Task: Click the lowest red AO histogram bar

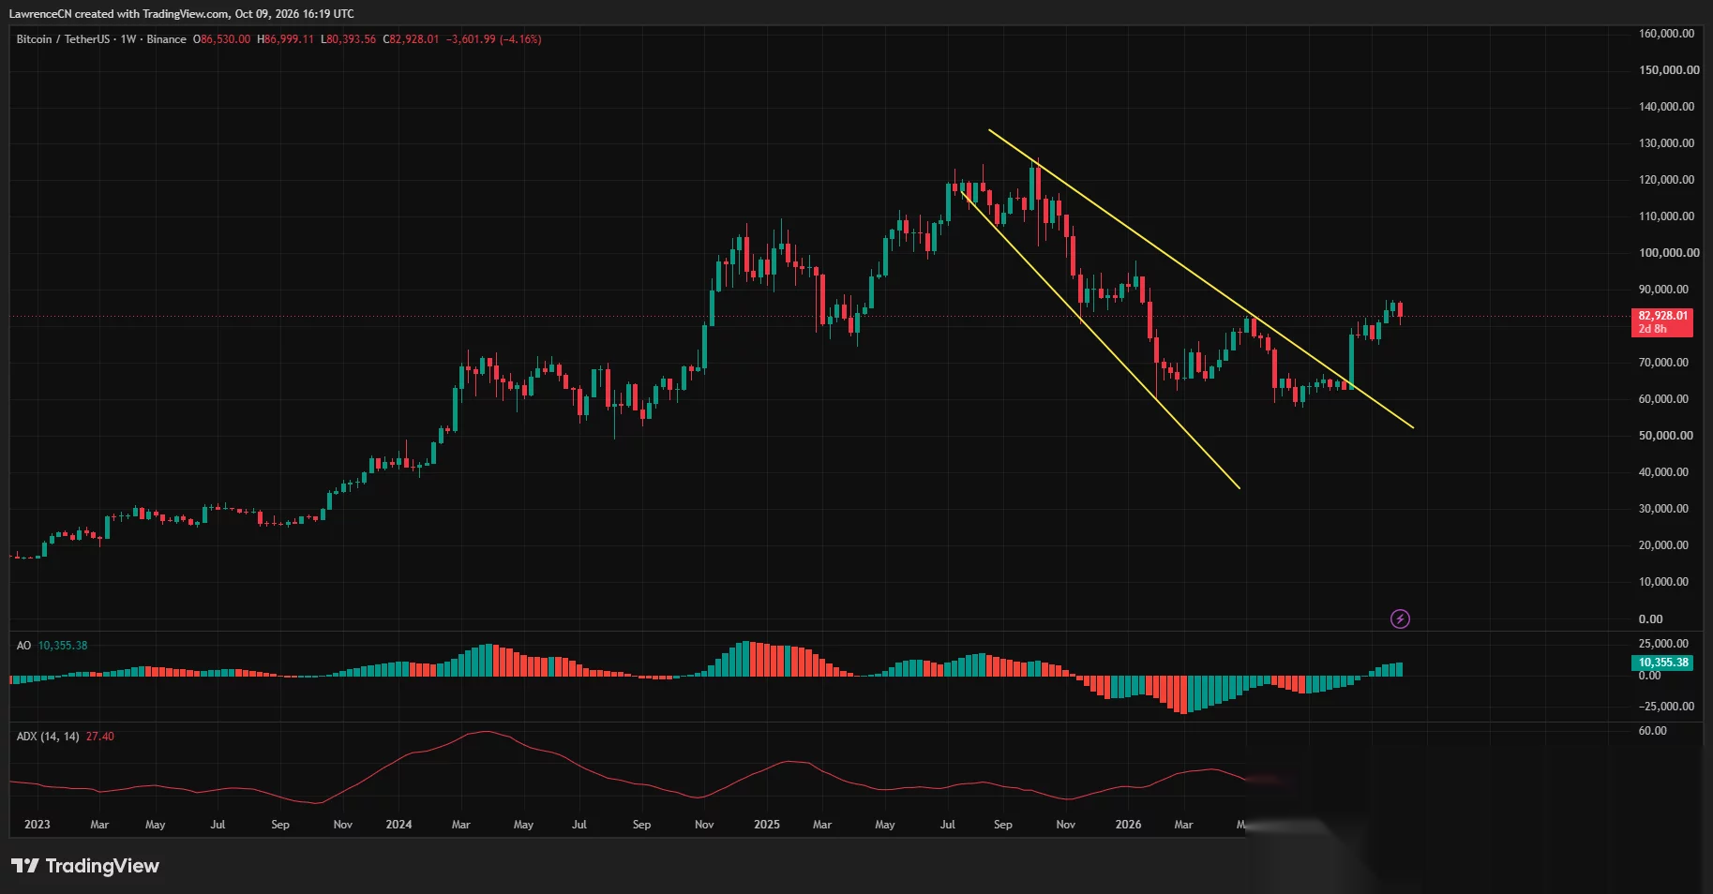Action: 1182,694
